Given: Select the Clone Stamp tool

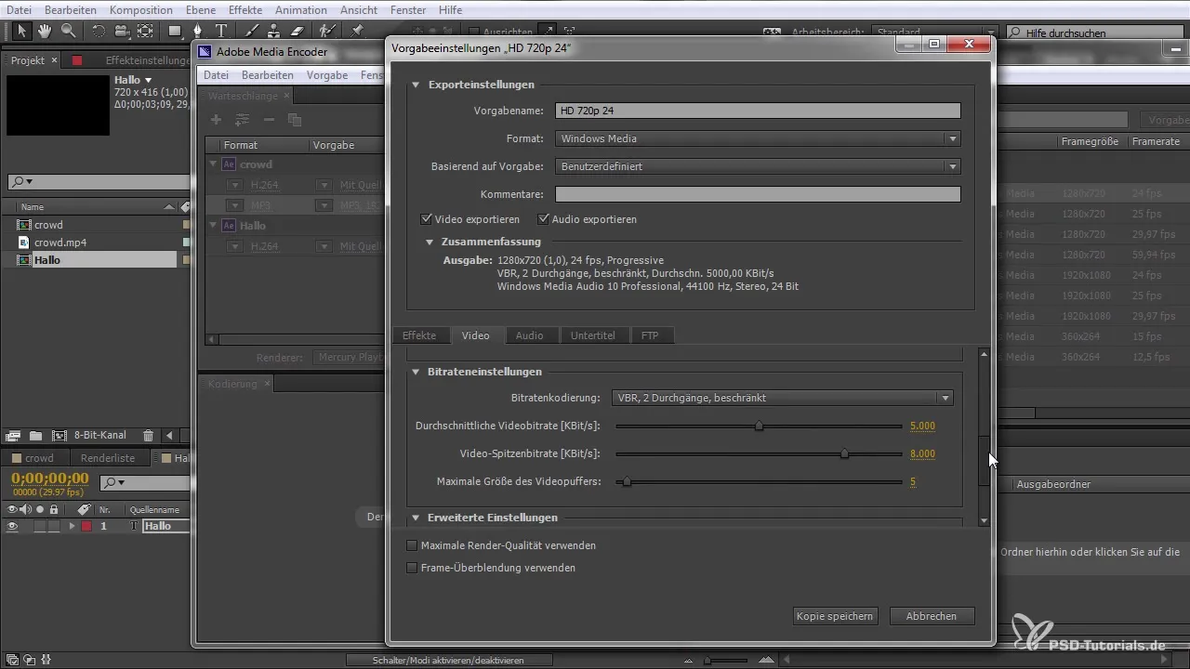Looking at the screenshot, I should 275,31.
